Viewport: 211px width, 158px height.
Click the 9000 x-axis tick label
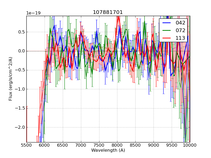(x=154, y=145)
